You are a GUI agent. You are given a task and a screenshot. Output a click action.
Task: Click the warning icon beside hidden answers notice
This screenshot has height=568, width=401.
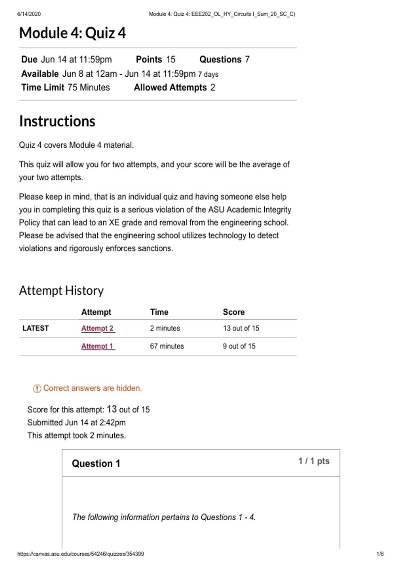tap(37, 389)
